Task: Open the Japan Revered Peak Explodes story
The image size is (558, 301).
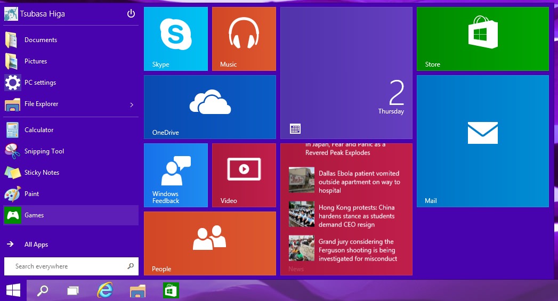Action: 345,149
